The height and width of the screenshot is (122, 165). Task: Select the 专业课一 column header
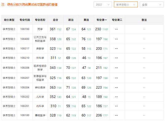pos(102,20)
